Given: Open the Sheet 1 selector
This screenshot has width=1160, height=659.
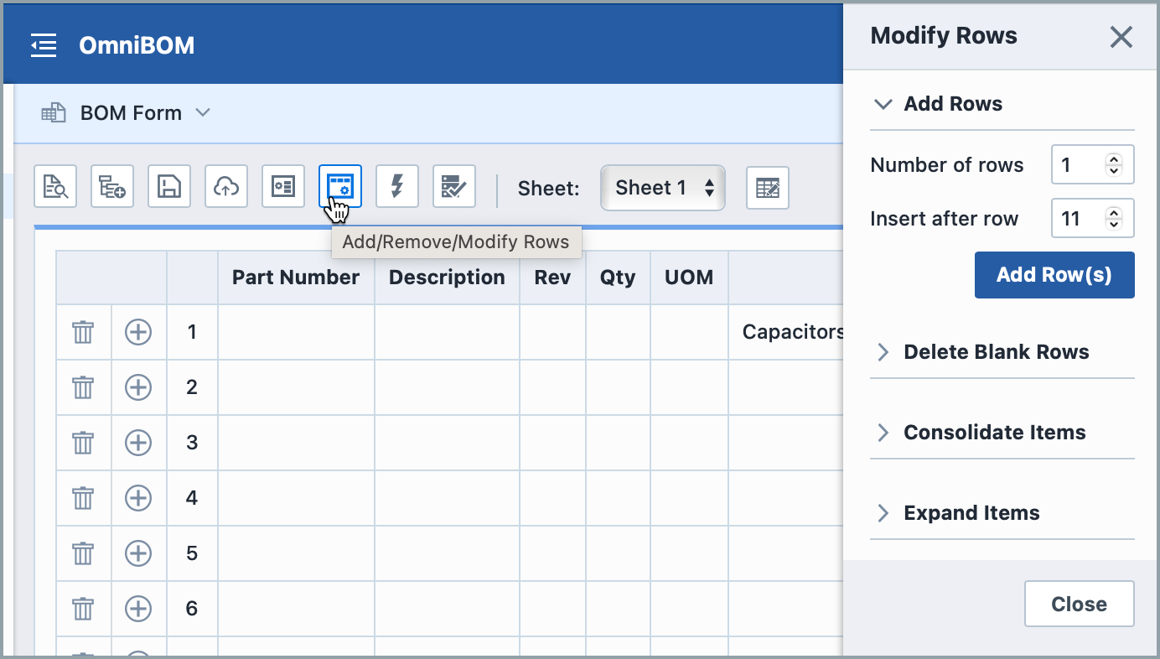Looking at the screenshot, I should (x=663, y=188).
